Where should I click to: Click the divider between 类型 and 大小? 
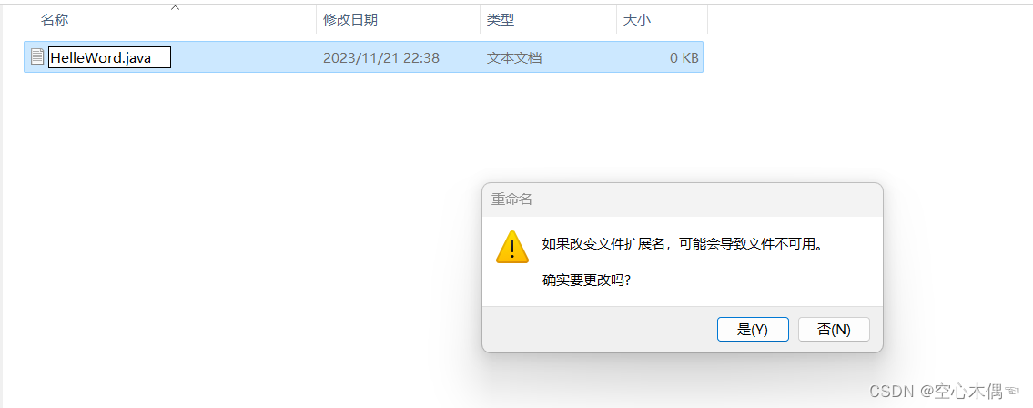pos(617,20)
